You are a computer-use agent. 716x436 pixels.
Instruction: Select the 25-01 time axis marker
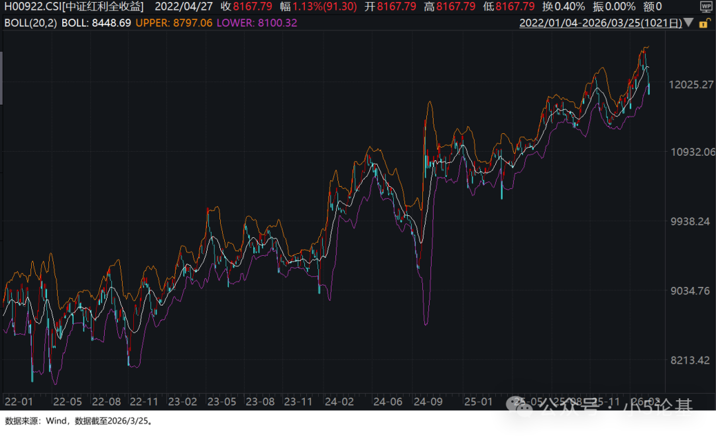pyautogui.click(x=477, y=402)
